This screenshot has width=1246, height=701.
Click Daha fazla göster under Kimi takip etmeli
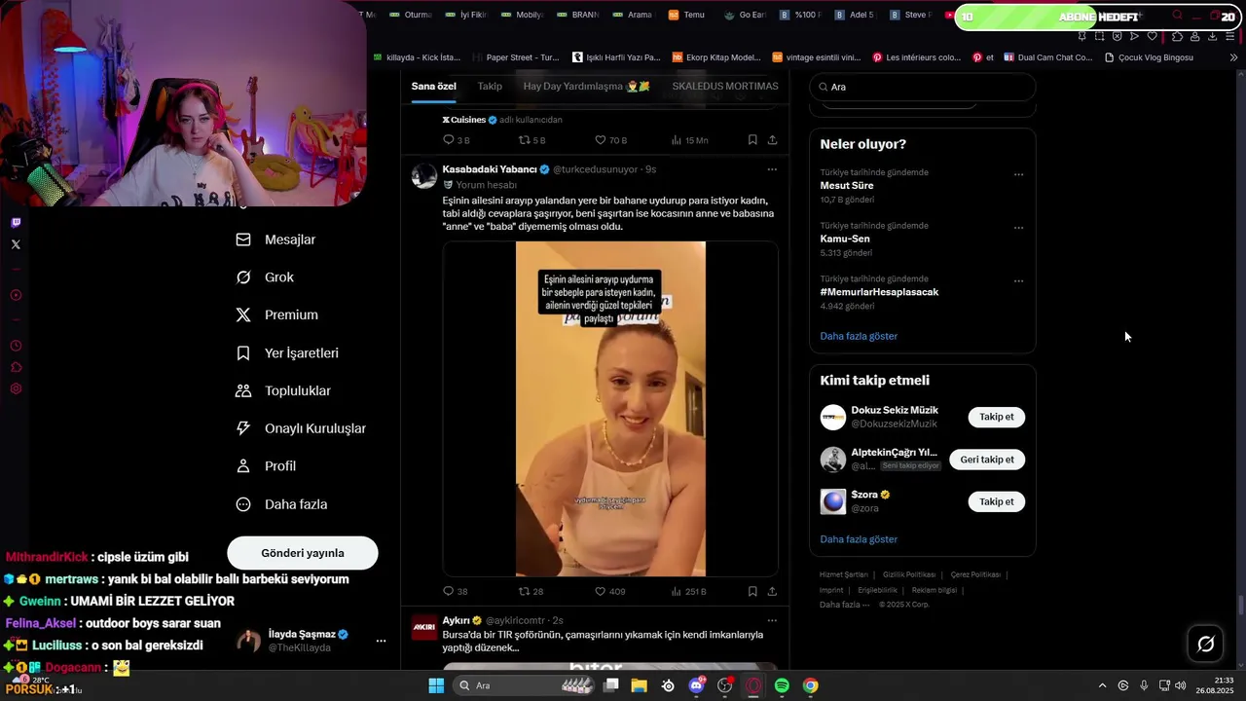tap(859, 539)
